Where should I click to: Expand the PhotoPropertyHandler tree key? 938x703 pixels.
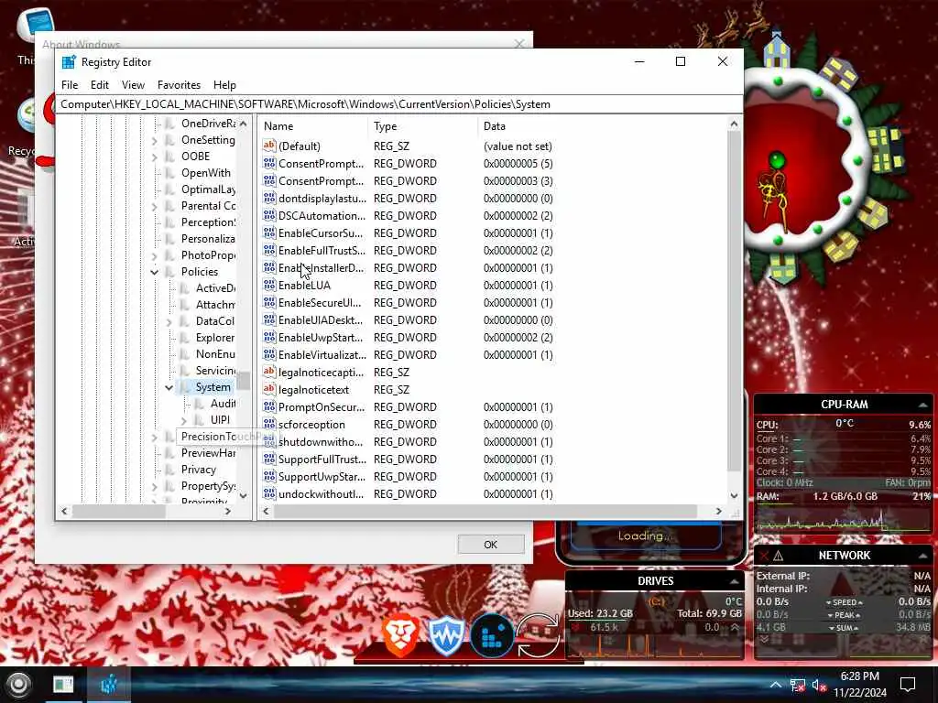click(154, 256)
